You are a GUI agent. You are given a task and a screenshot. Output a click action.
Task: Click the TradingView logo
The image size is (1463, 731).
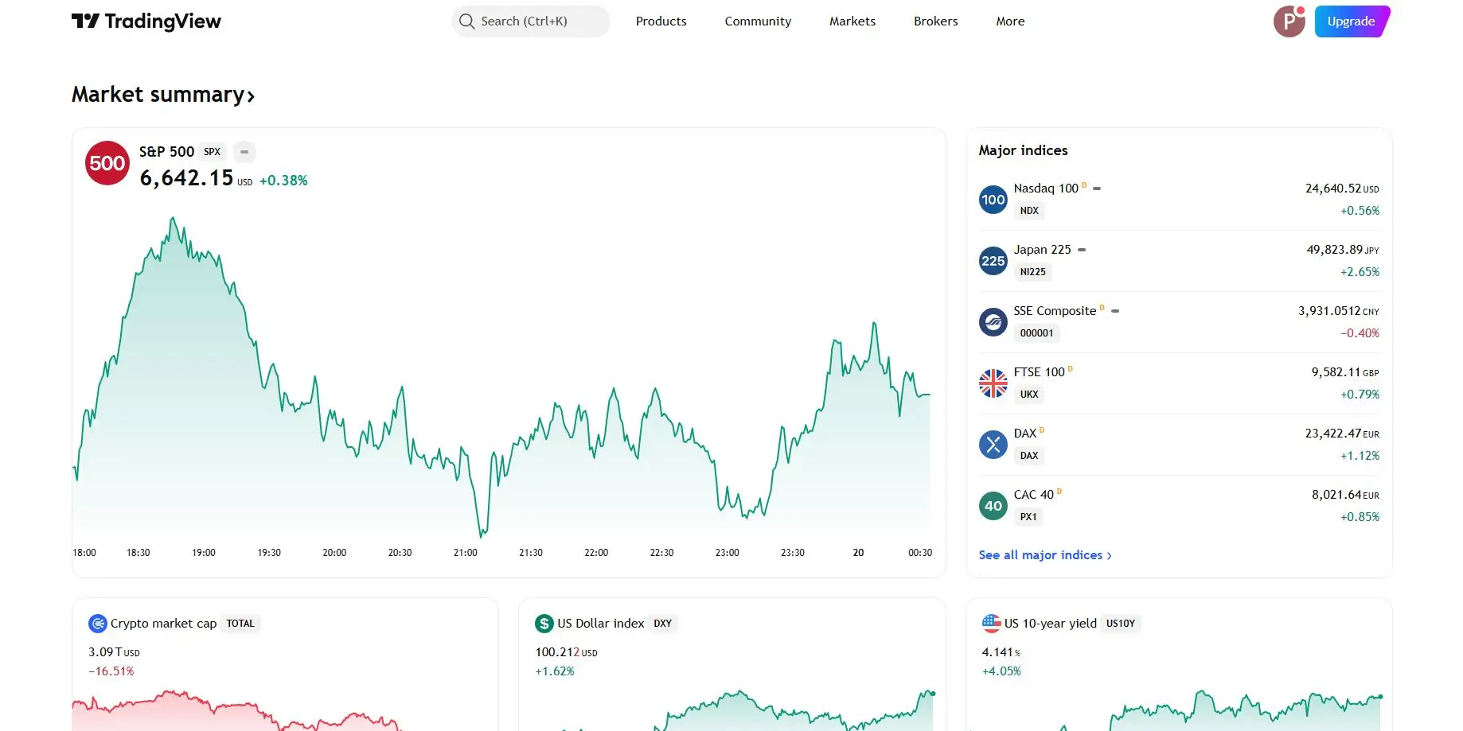[146, 21]
